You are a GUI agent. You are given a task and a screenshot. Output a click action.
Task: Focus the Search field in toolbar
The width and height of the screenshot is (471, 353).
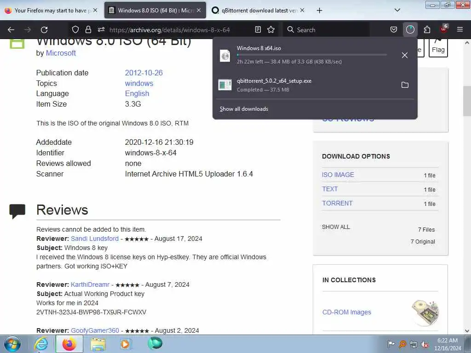tap(327, 30)
